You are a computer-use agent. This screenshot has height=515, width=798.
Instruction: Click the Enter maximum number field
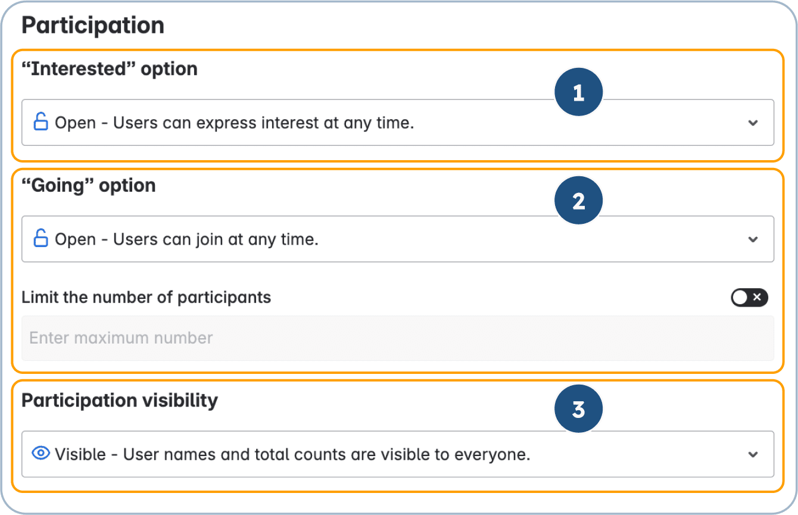397,338
